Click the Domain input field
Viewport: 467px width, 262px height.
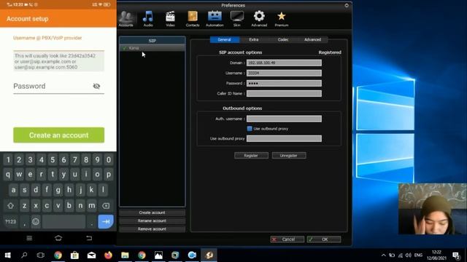coord(284,63)
